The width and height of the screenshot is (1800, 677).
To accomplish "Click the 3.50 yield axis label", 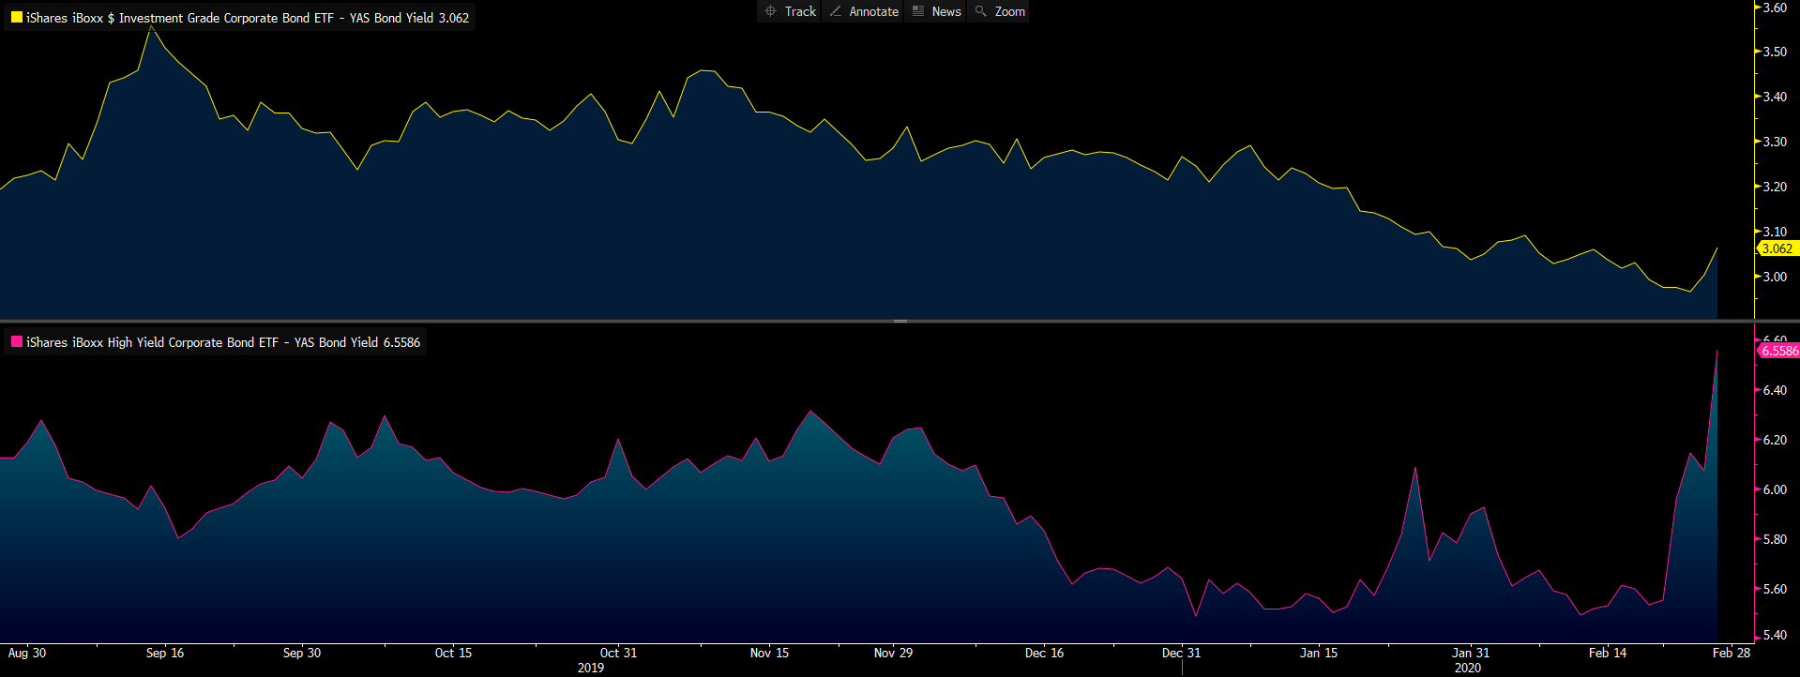I will click(x=1775, y=52).
